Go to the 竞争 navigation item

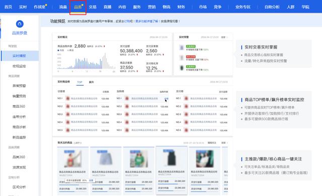217,7
